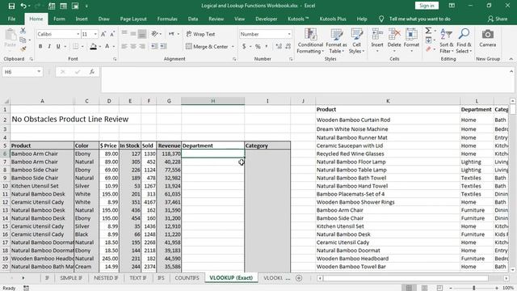
Task: Toggle align left icon
Action: [x=124, y=47]
